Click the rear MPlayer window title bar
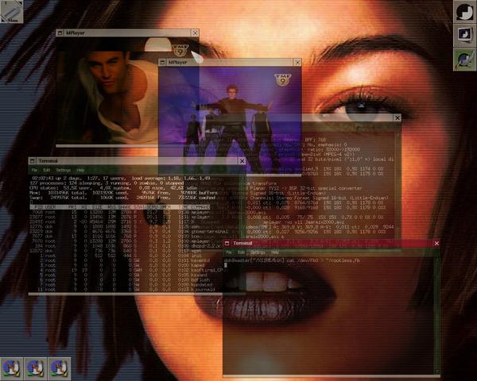 point(128,33)
